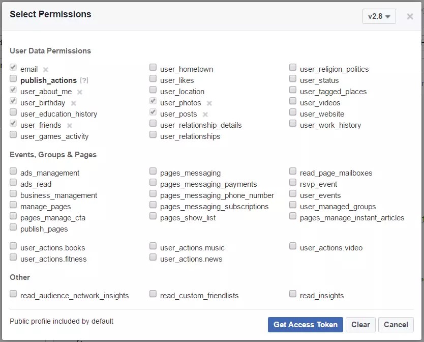The width and height of the screenshot is (424, 342).
Task: Check the read_insights permission
Action: [x=293, y=294]
